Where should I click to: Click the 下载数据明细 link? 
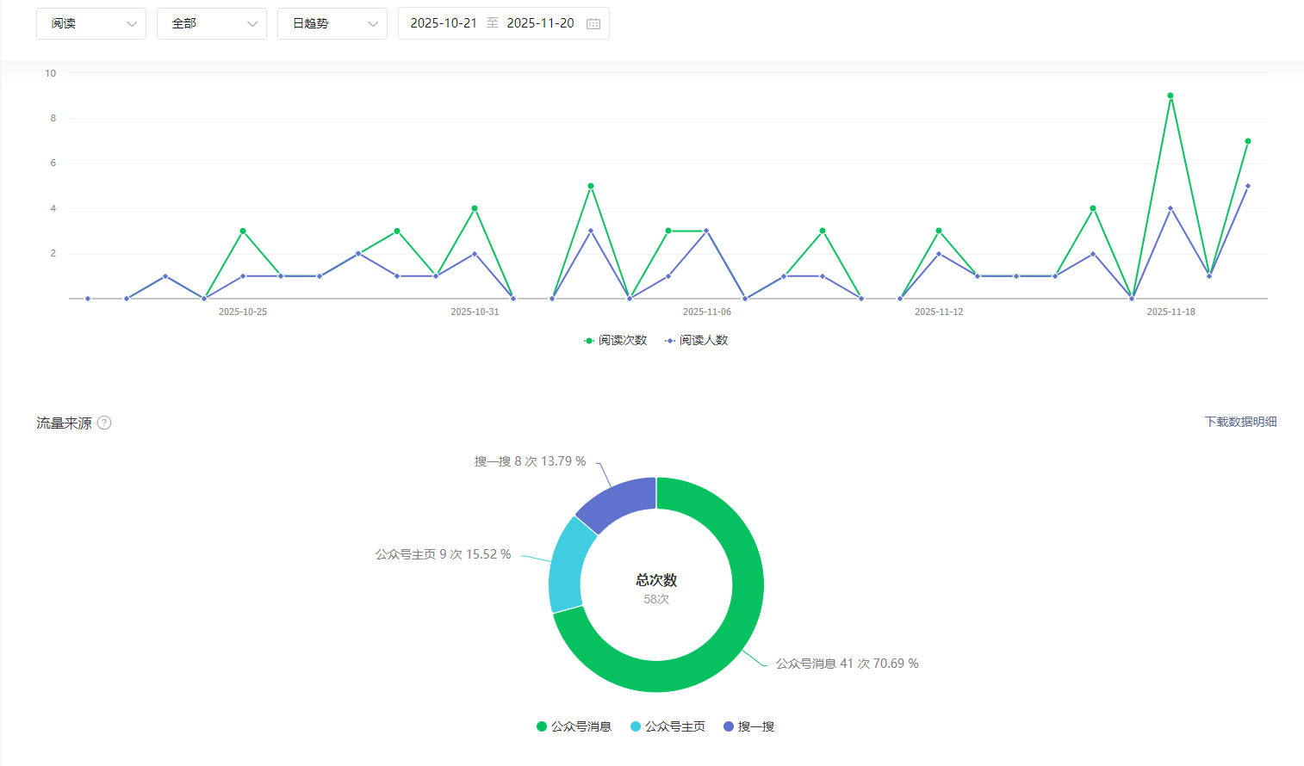pyautogui.click(x=1240, y=422)
